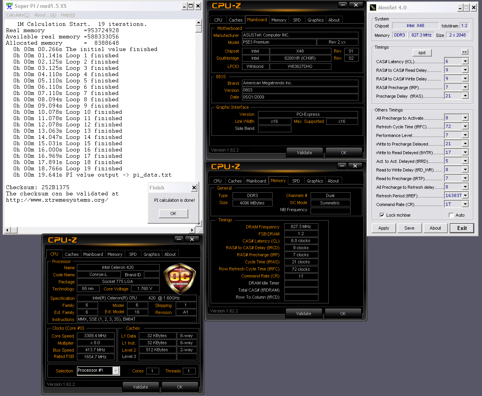Click About button in MemSet
The image size is (482, 396).
435,228
